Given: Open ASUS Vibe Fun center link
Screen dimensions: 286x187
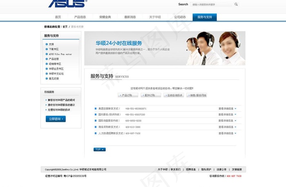Looking at the screenshot, I should coord(60,54).
